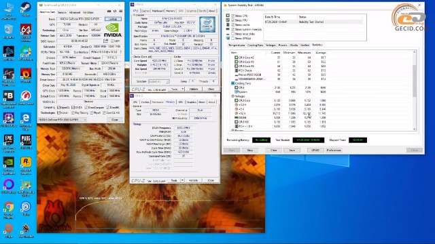Image resolution: width=435 pixels, height=244 pixels.
Task: Launch the PUBG desktop shortcut
Action: click(x=26, y=142)
